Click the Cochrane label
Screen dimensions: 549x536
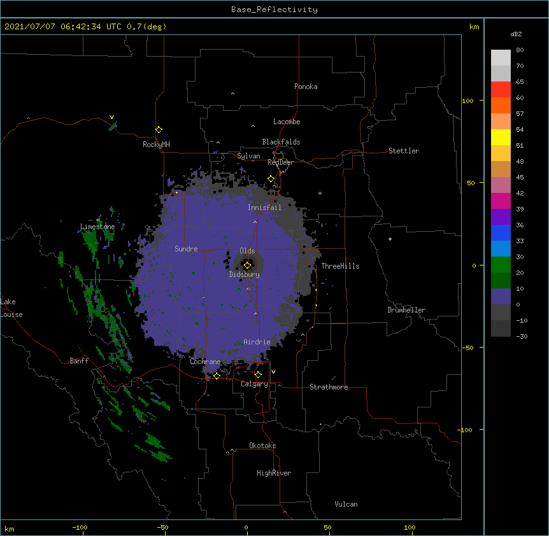tap(206, 362)
